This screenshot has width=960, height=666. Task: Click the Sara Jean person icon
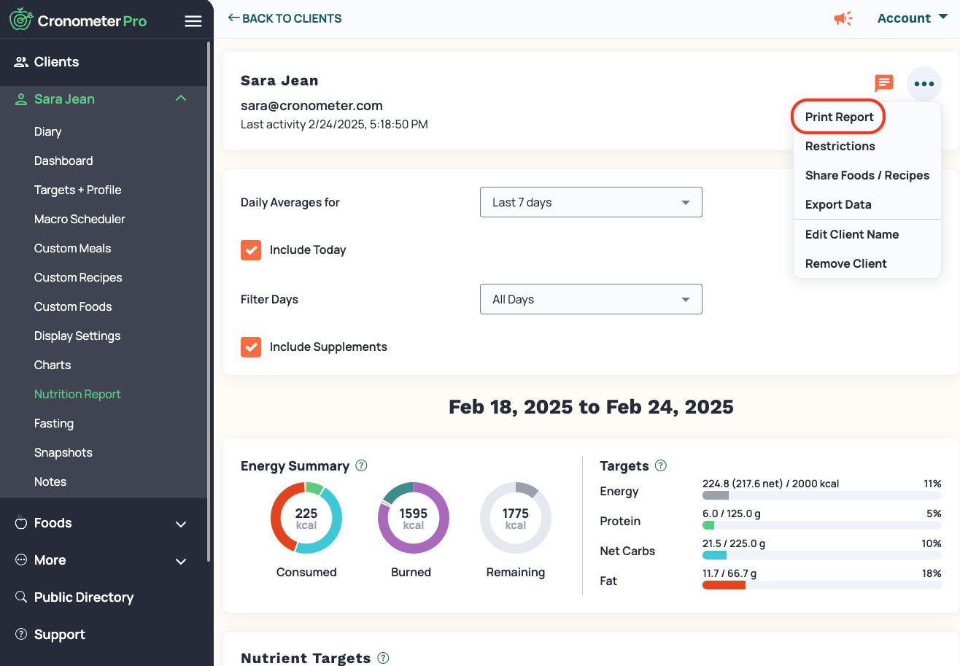[x=21, y=99]
